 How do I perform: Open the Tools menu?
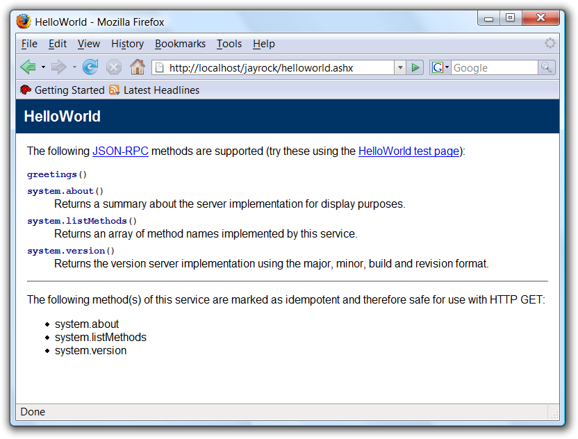pos(229,44)
